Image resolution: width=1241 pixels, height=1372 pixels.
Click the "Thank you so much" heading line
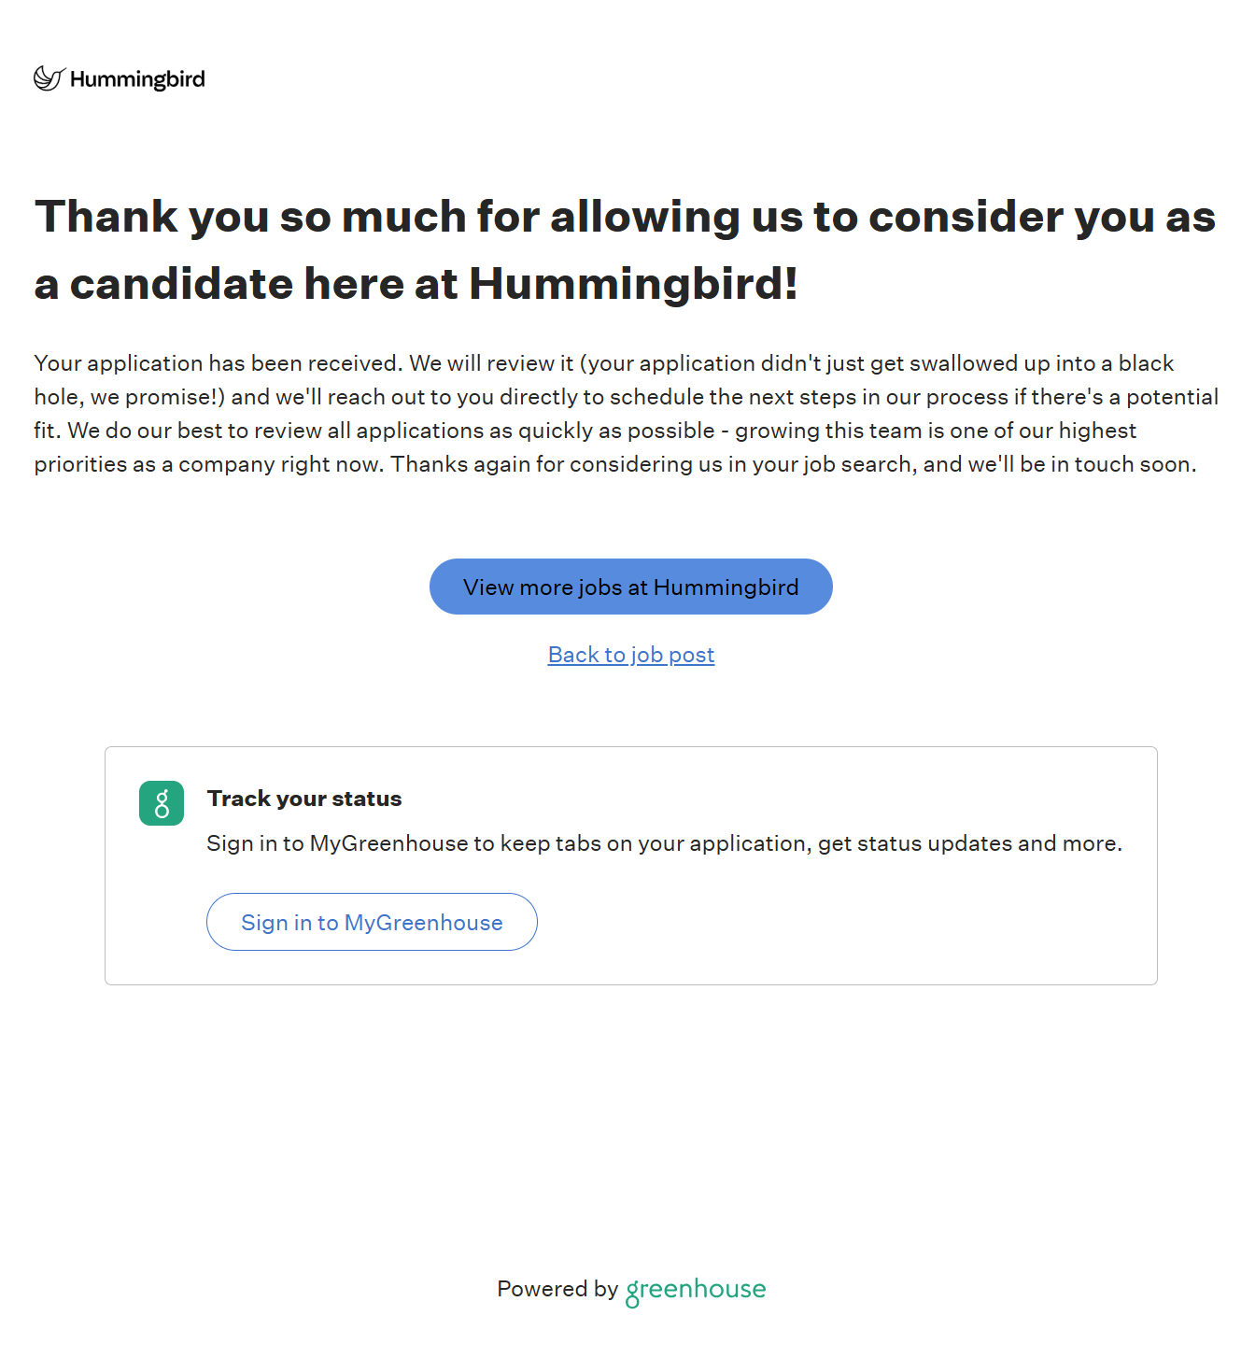point(625,217)
